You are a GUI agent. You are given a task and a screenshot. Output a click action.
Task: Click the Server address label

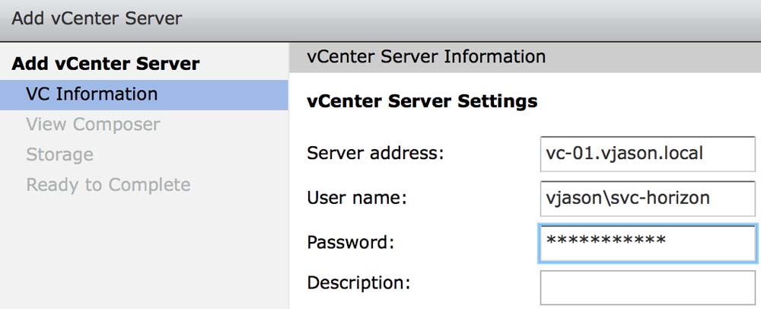374,154
